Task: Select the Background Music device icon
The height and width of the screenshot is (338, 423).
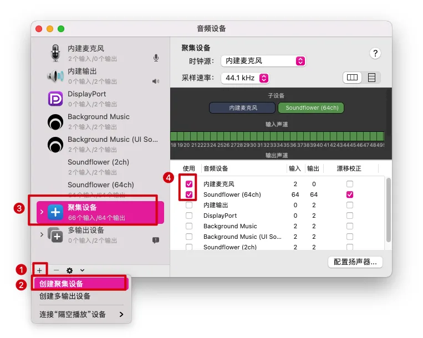Action: [55, 122]
